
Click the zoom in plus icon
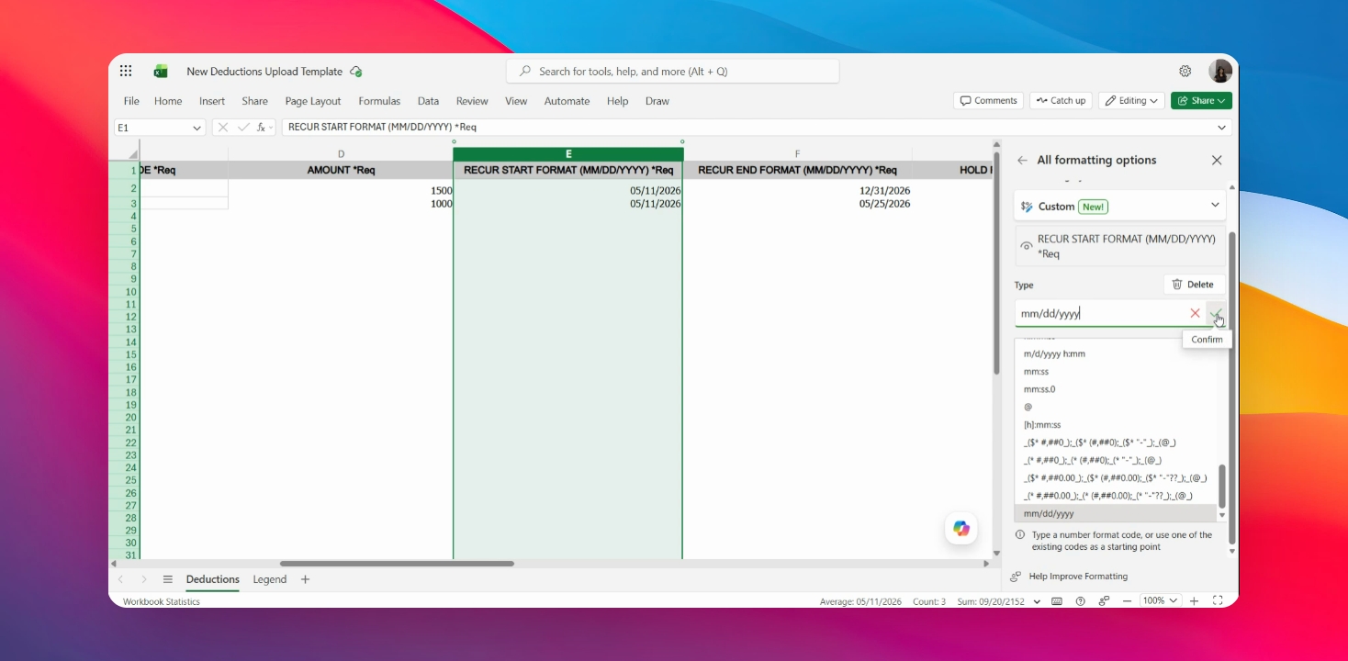tap(1195, 600)
